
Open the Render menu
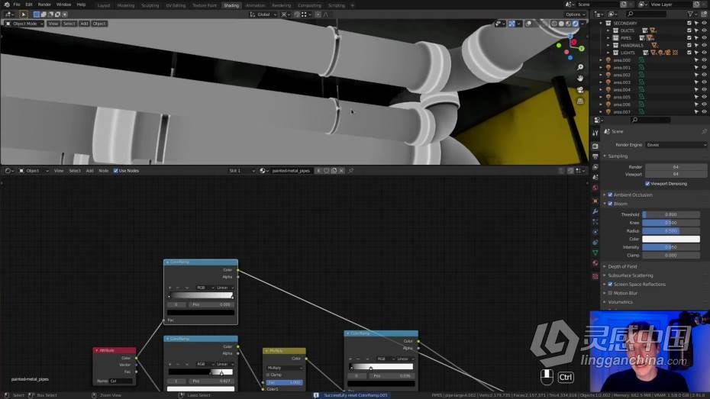44,5
